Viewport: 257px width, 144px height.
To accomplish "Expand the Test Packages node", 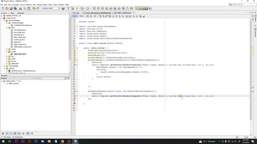I will click(4, 66).
